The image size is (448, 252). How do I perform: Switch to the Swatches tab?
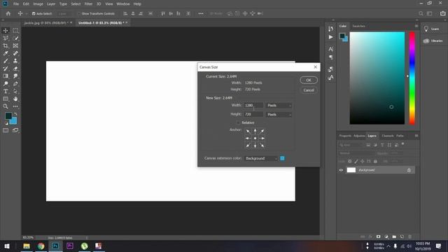tap(358, 26)
